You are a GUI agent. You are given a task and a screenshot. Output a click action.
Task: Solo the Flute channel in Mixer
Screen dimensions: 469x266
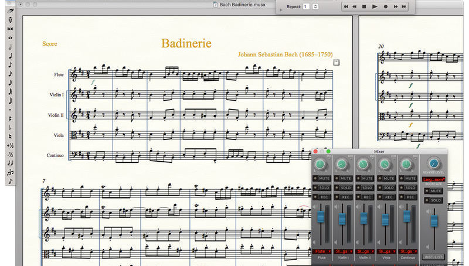pos(321,187)
